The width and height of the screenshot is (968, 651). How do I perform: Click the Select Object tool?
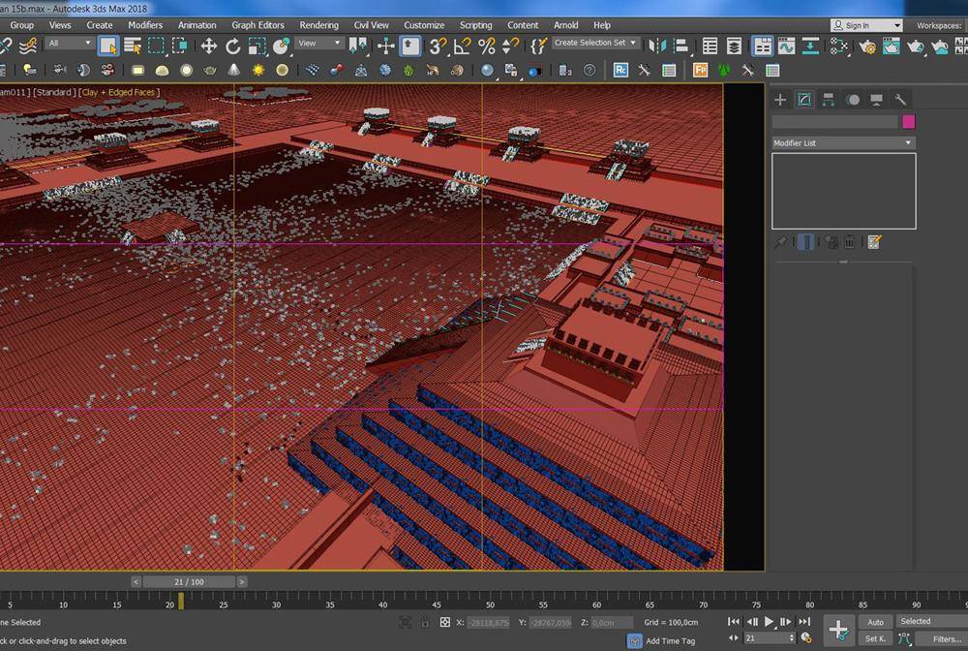(x=108, y=46)
